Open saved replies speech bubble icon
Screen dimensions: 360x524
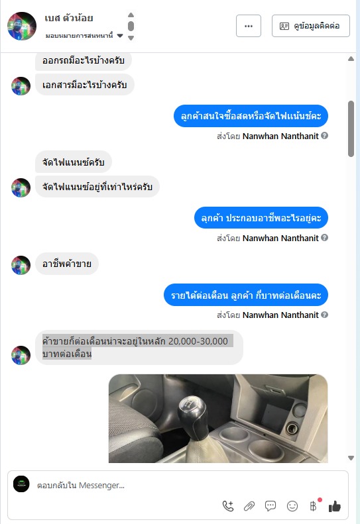click(x=270, y=506)
